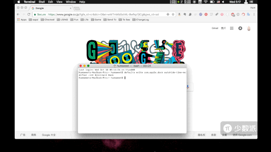Click the Google notifications bell icon
271x152 pixels.
click(240, 28)
